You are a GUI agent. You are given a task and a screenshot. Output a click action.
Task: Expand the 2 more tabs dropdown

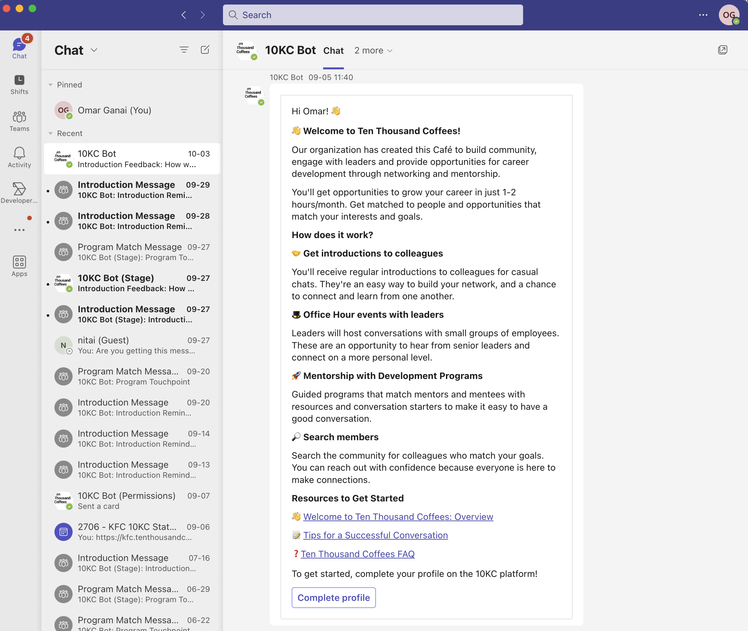pyautogui.click(x=373, y=51)
